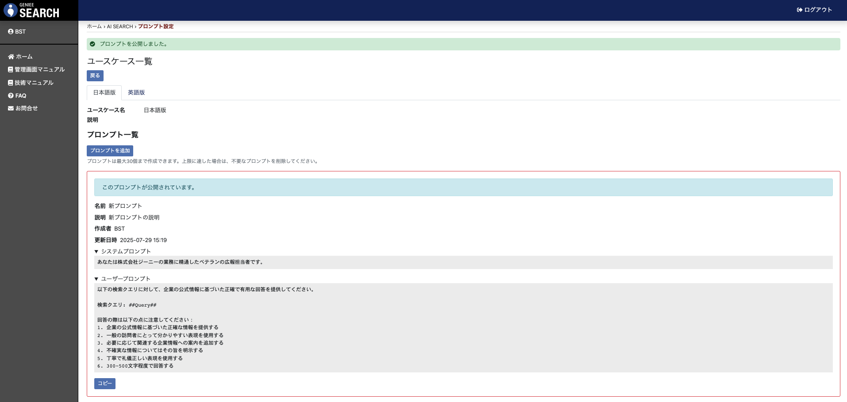The height and width of the screenshot is (402, 847).
Task: Click the Geniee Search logo
Action: click(31, 11)
